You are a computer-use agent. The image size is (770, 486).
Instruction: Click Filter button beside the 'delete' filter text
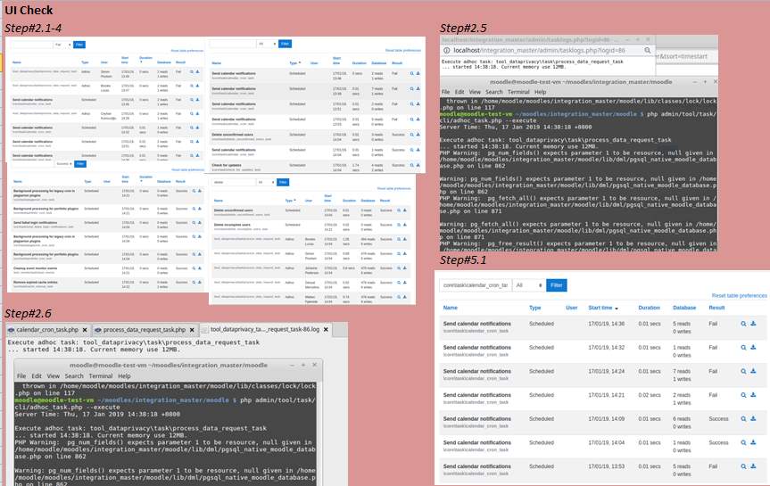(283, 182)
